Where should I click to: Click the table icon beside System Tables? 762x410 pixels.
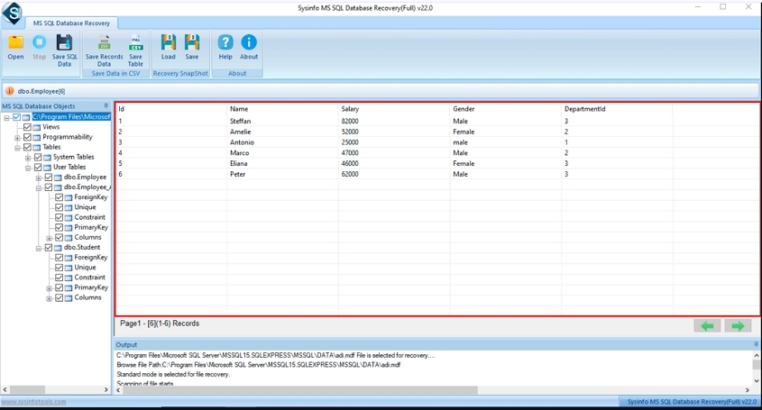(x=47, y=158)
